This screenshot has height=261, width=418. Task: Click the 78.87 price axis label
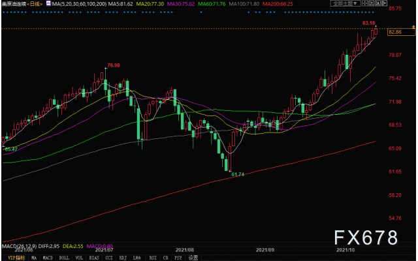click(395, 55)
